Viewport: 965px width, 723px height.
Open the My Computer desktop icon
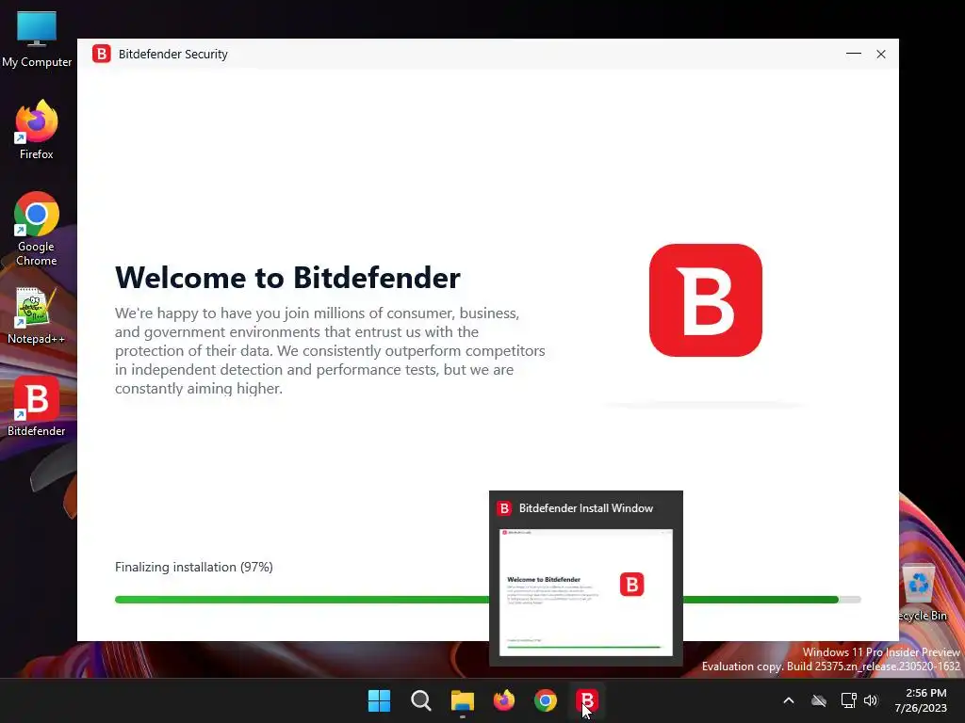[37, 40]
